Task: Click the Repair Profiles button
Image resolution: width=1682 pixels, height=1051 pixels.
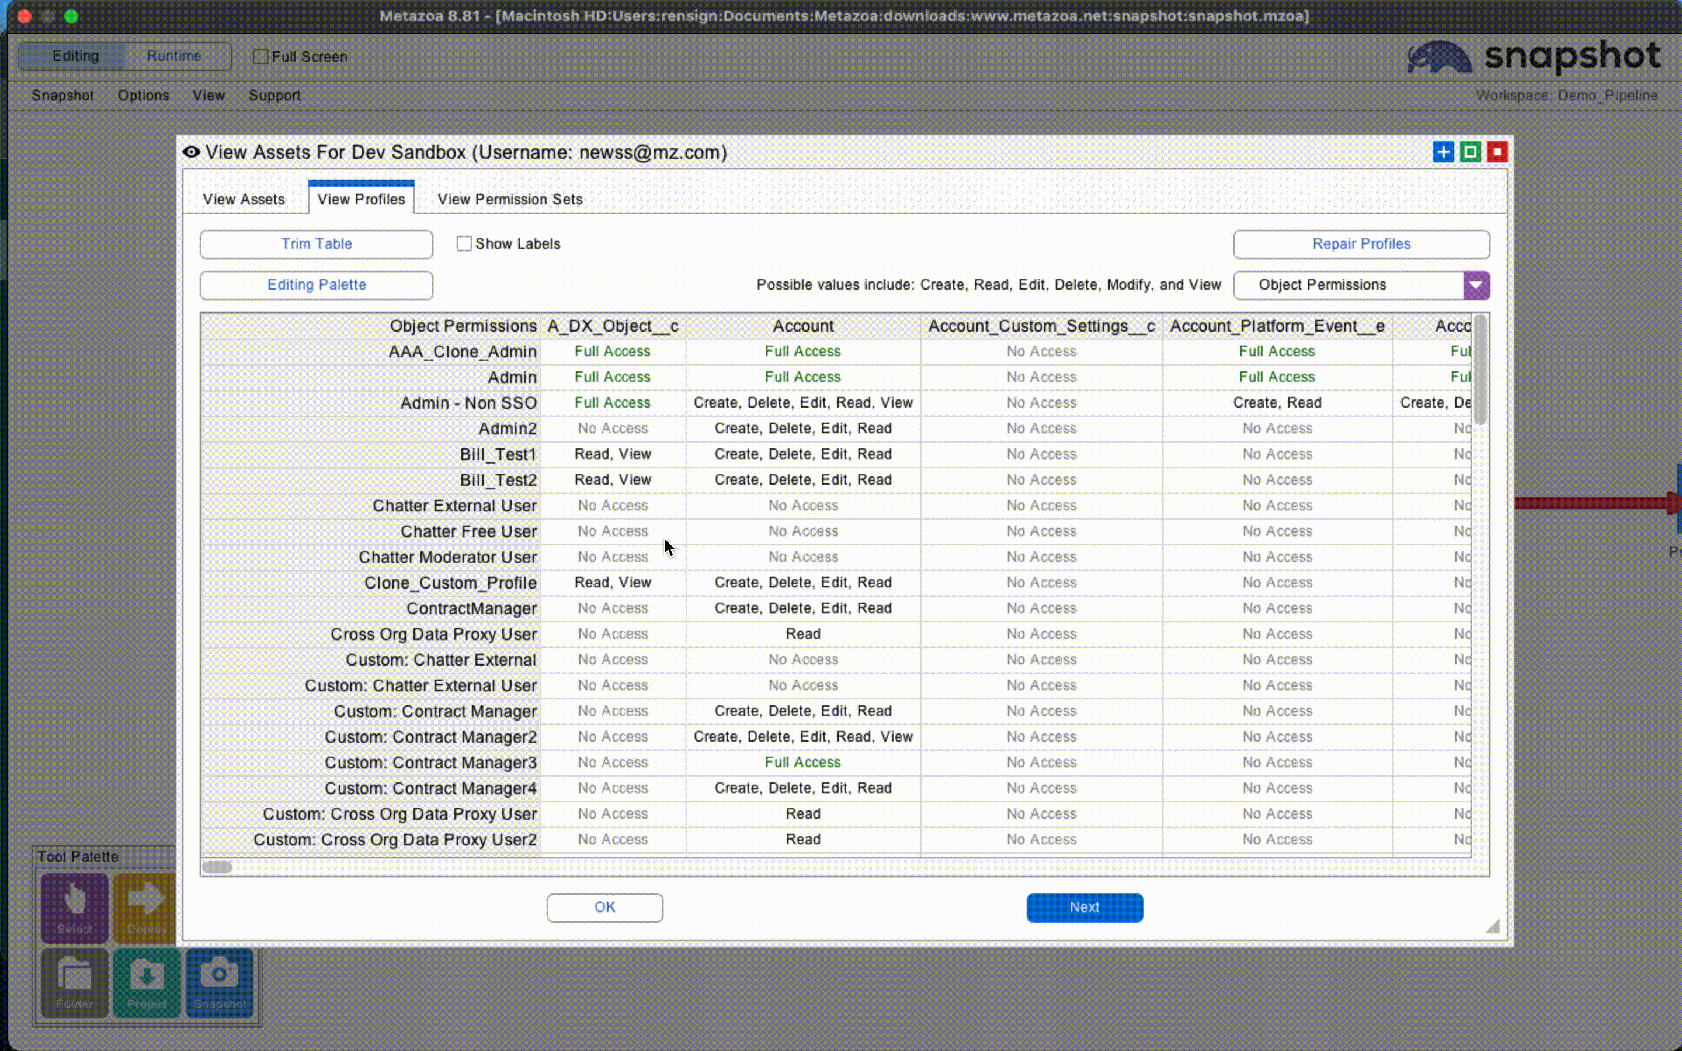Action: point(1361,244)
